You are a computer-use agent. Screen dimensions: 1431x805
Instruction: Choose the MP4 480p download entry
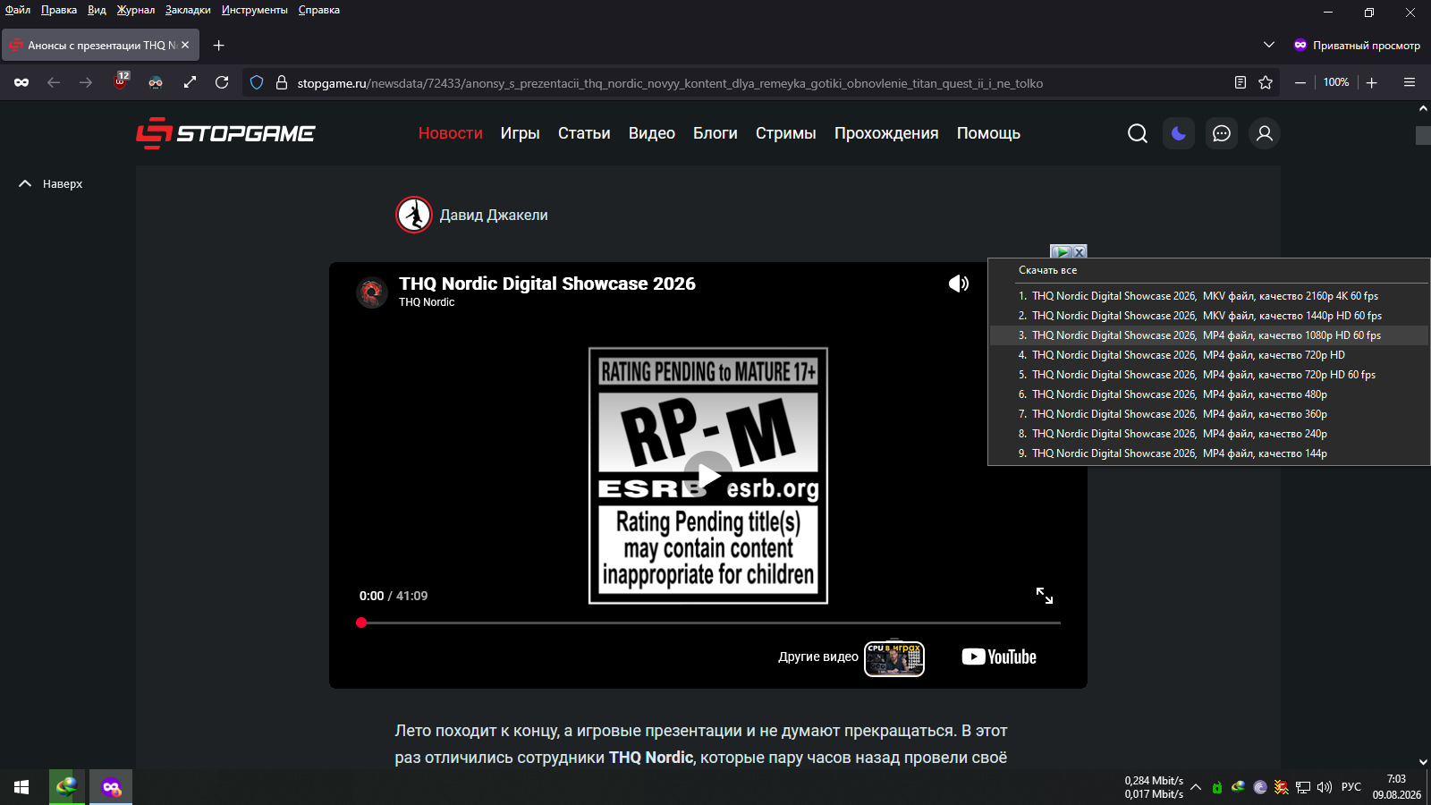click(x=1208, y=394)
